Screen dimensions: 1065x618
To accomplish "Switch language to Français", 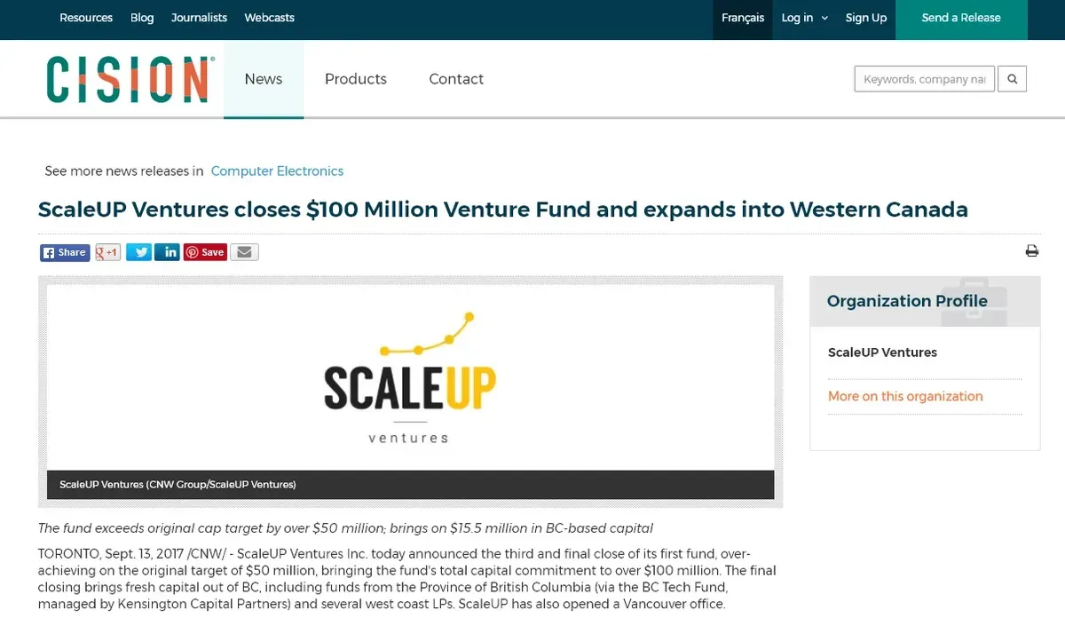I will coord(743,20).
